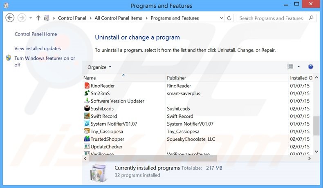Minimize the Programs and Features window
323x188 pixels.
(x=286, y=4)
